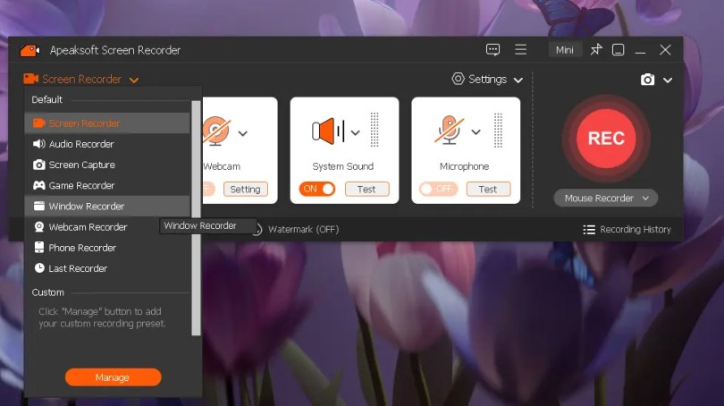Click the Recording History list icon

(589, 230)
